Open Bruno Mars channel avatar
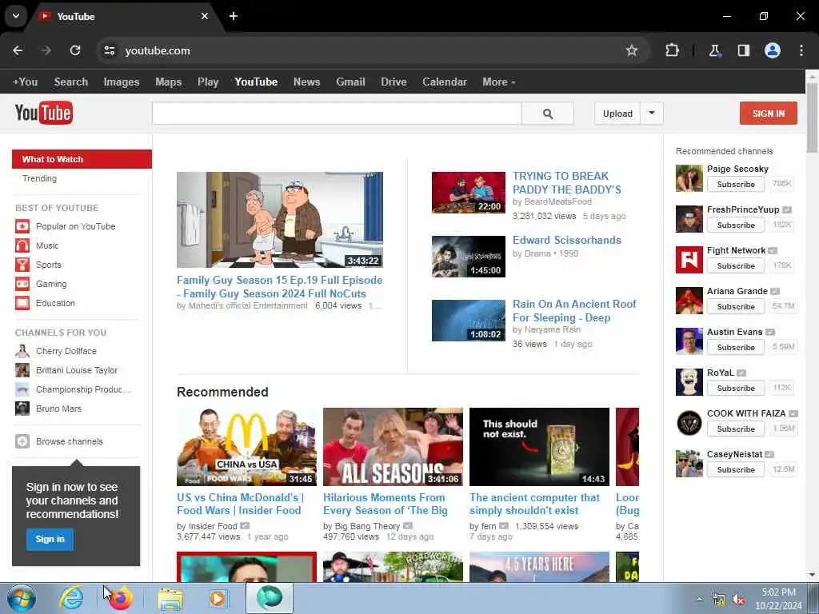This screenshot has width=819, height=614. (22, 409)
